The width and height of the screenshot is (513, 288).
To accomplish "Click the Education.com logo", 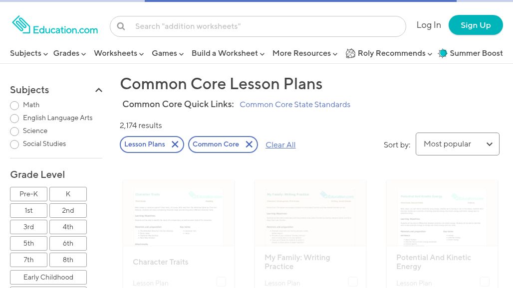I will (55, 25).
